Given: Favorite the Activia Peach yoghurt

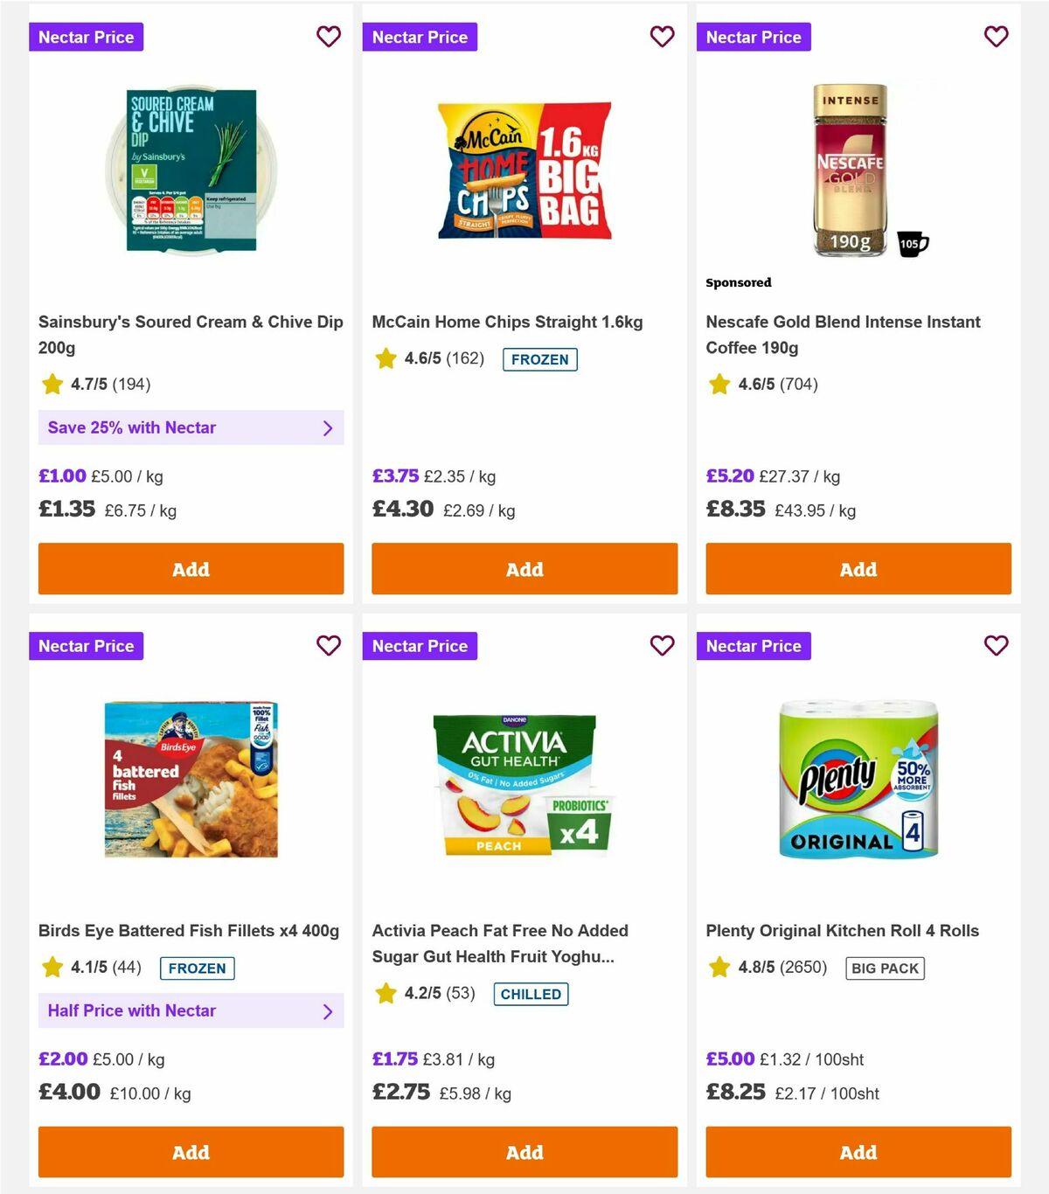Looking at the screenshot, I should tap(663, 646).
